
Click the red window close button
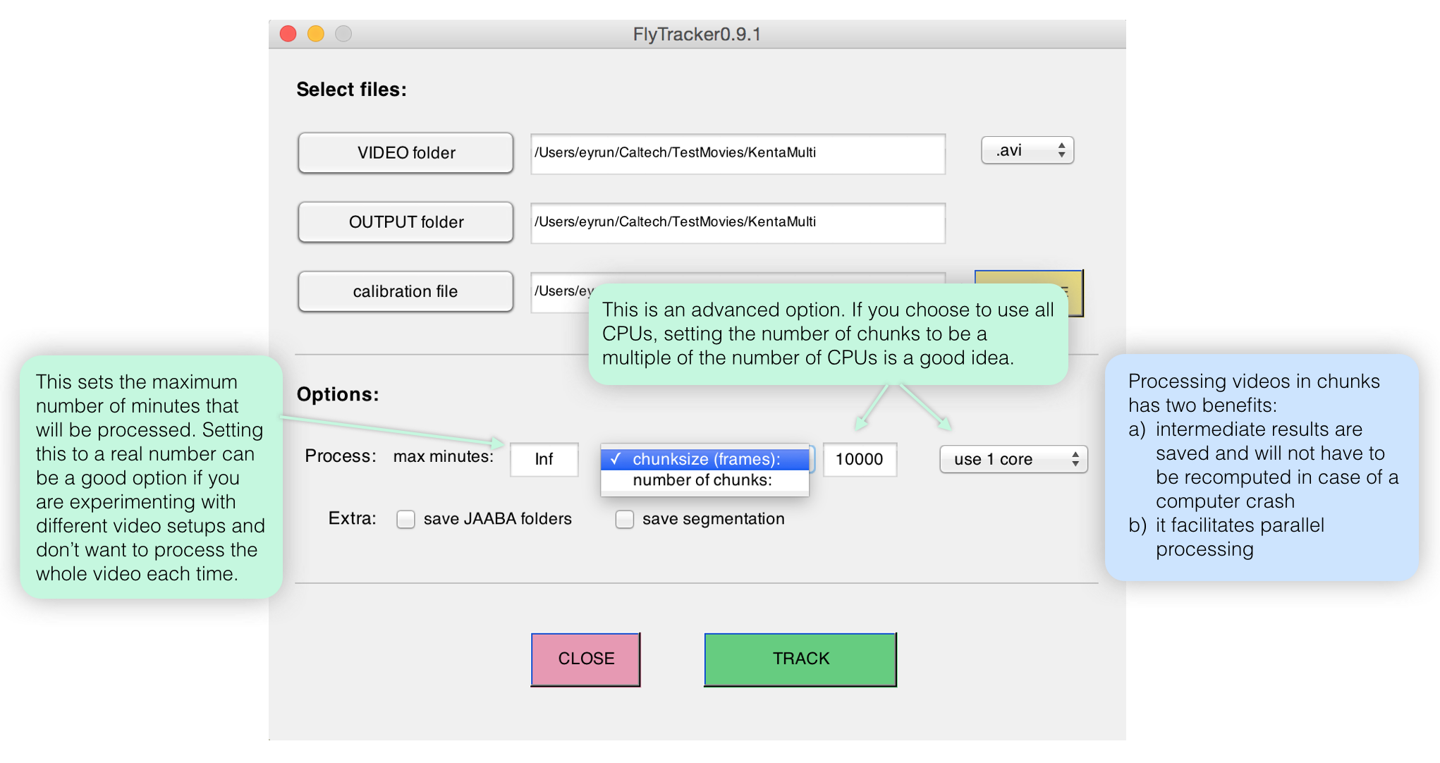(288, 34)
